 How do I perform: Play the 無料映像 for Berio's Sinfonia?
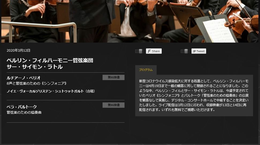[114, 77]
